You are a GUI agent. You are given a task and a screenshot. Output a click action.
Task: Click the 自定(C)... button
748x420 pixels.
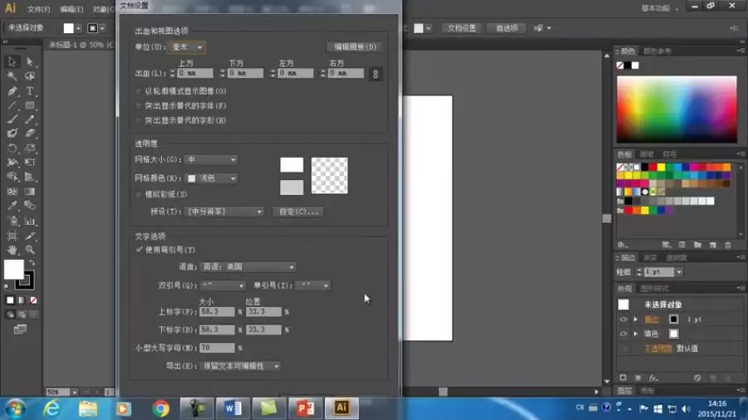298,212
